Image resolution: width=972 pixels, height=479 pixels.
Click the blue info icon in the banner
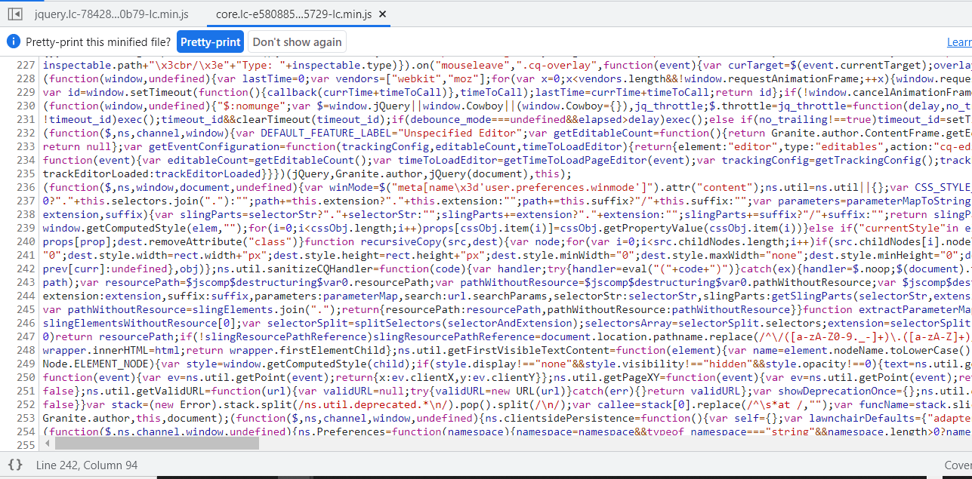coord(14,41)
